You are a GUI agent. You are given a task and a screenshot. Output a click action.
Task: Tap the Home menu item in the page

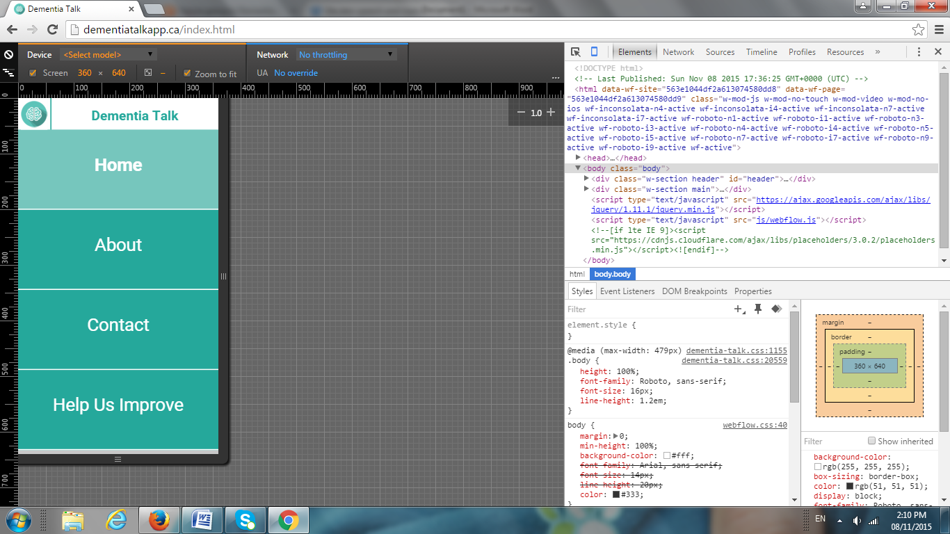tap(118, 169)
